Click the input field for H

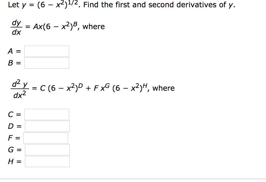pos(47,161)
